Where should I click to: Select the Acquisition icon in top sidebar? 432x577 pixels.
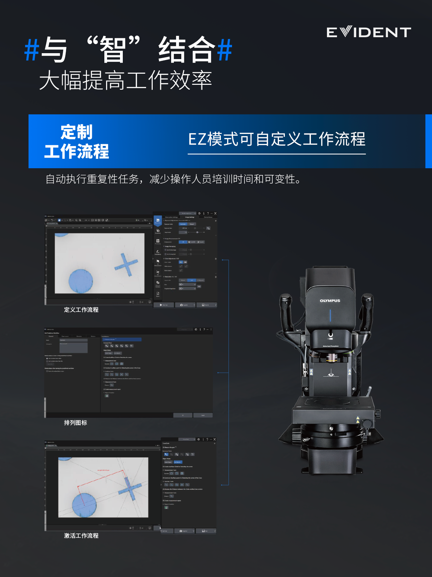click(158, 231)
